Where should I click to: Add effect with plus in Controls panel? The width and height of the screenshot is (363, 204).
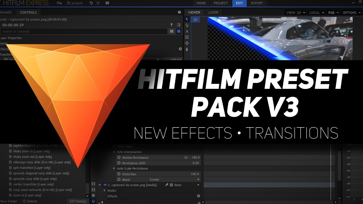click(180, 49)
